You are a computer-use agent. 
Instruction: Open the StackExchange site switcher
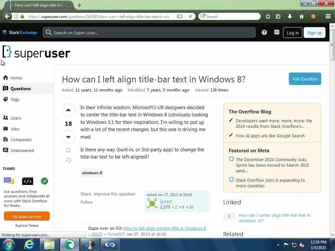pyautogui.click(x=20, y=32)
